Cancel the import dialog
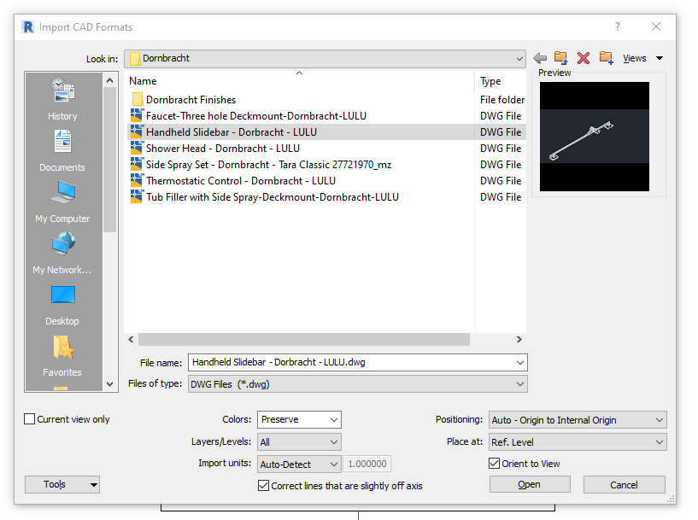 (x=625, y=484)
